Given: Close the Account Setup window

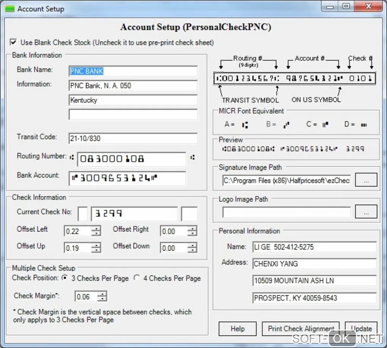Looking at the screenshot, I should coord(368,6).
